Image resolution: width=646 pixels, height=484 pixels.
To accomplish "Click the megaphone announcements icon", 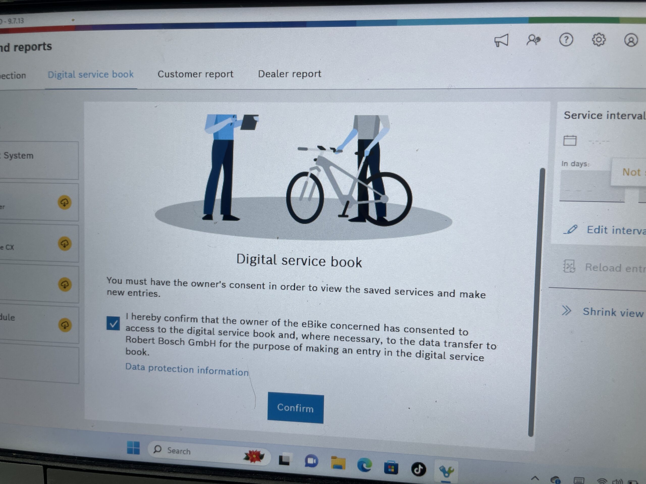I will point(501,41).
